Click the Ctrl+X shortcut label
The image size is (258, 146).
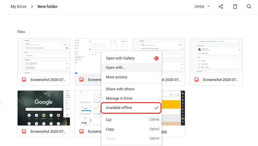click(x=154, y=120)
